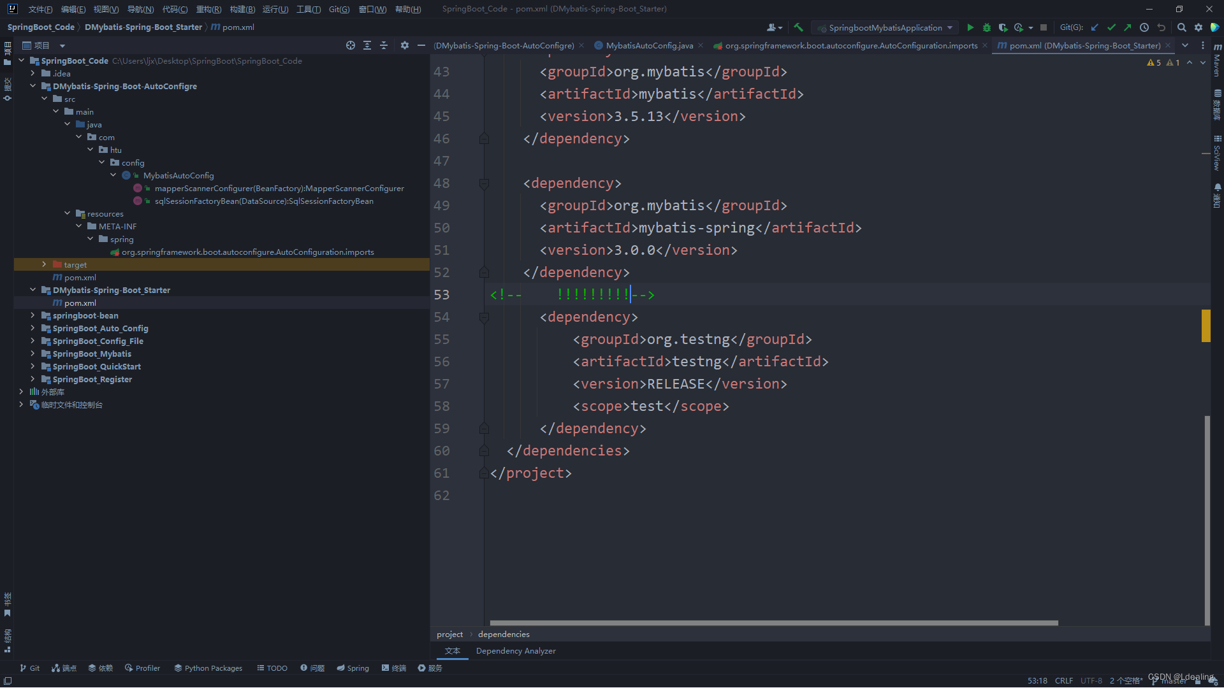Screen dimensions: 1224x688
Task: Switch to the MybatisAutoConfig.java editor tab
Action: (x=649, y=45)
